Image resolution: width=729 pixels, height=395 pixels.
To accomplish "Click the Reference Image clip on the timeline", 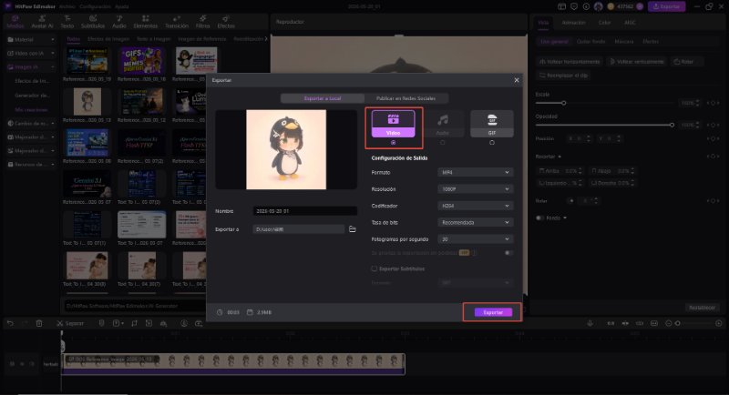I will click(x=233, y=364).
